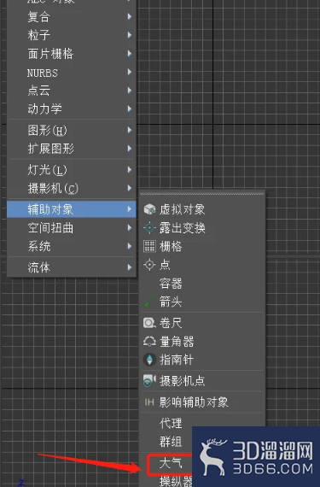Open the 空间扭曲 menu entry
320x487 pixels.
[72, 227]
